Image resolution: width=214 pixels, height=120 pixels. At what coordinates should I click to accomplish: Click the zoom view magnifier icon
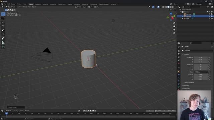click(x=174, y=23)
